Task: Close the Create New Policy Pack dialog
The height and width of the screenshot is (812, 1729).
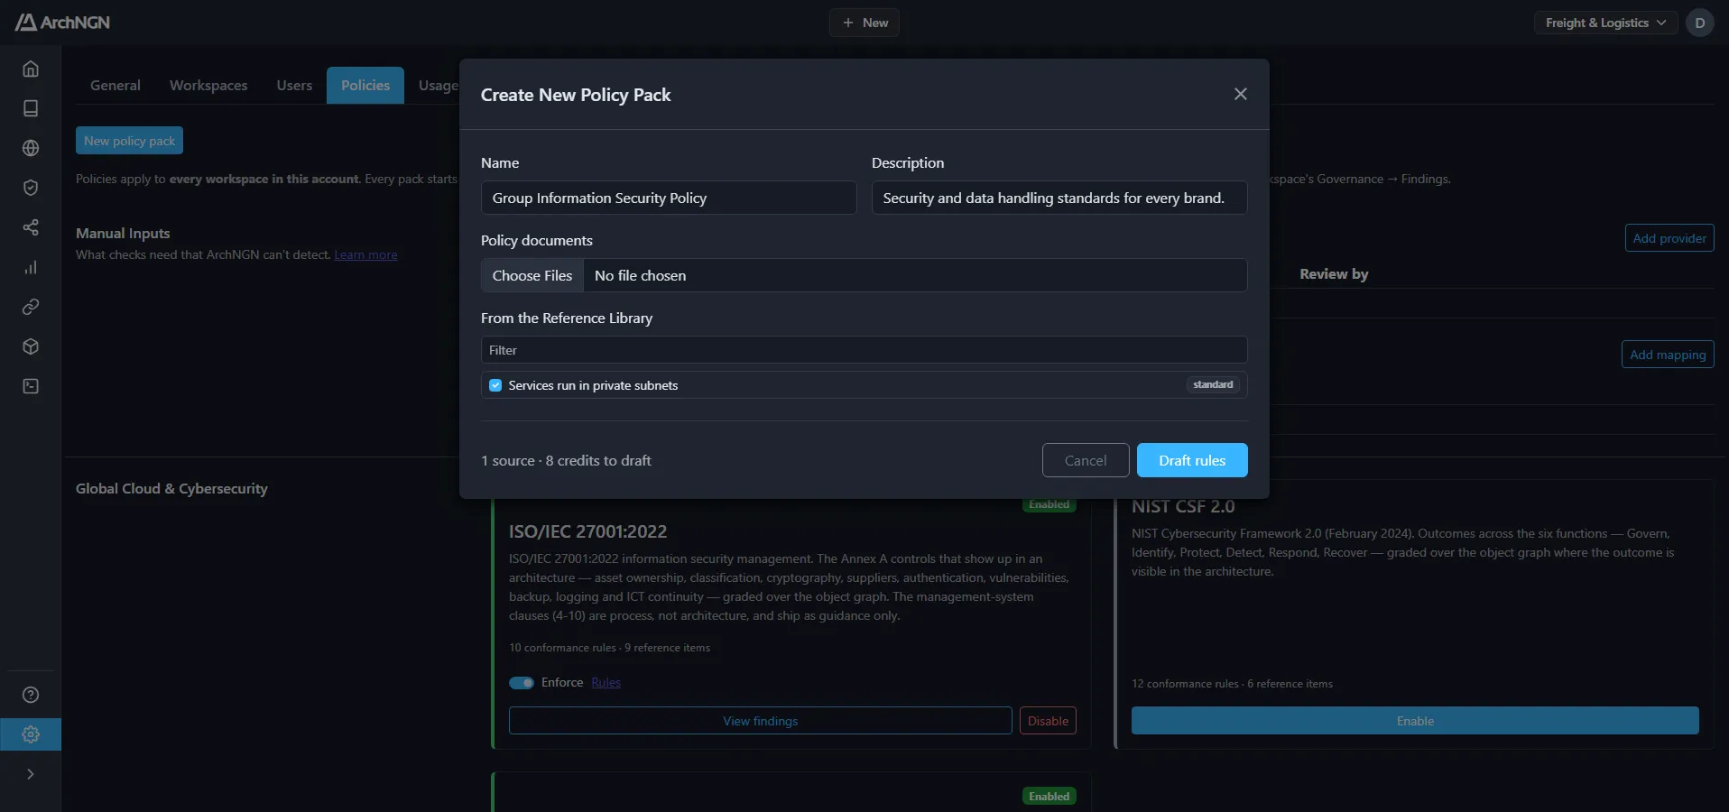Action: [1241, 94]
